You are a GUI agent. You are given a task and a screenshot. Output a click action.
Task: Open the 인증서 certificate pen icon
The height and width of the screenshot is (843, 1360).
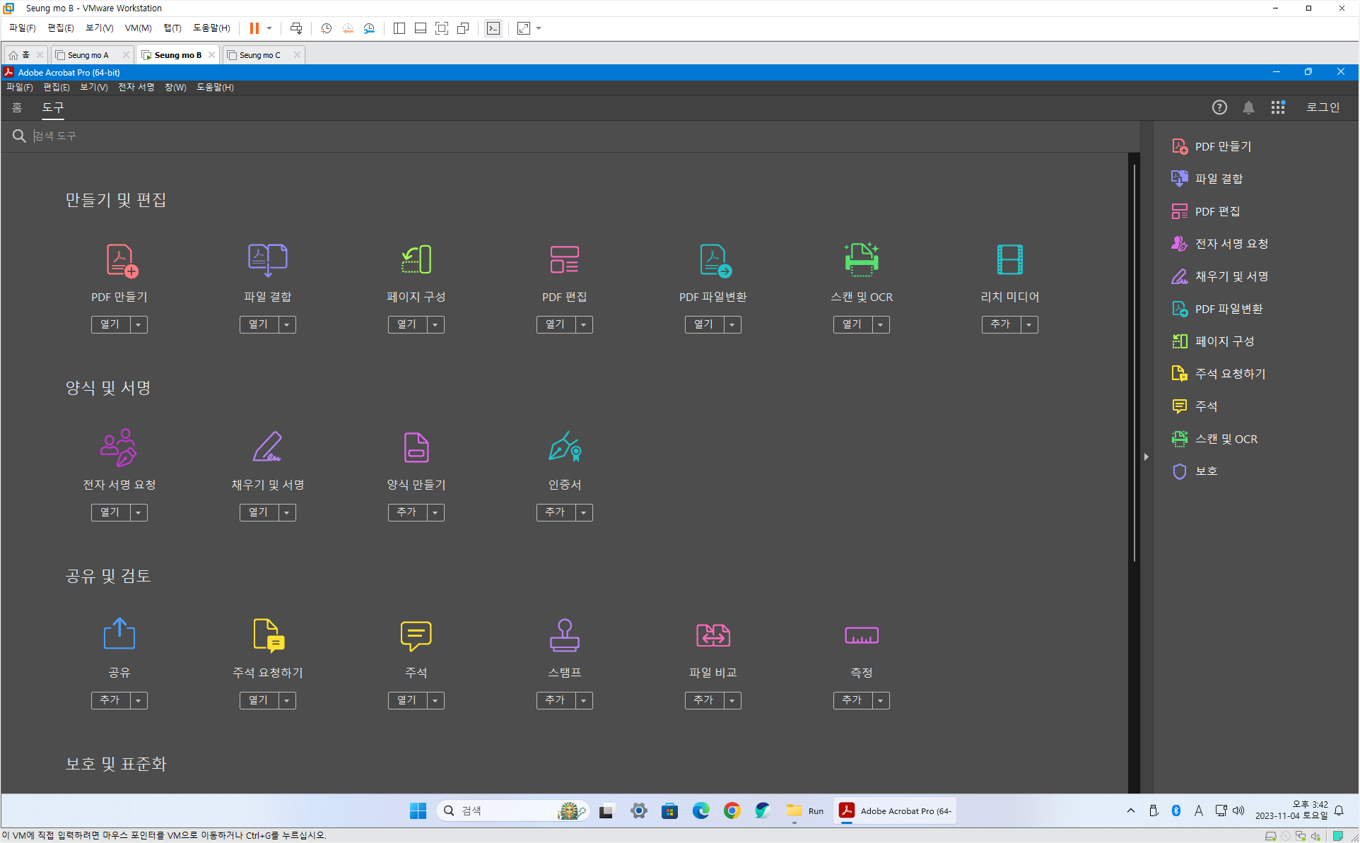coord(564,447)
